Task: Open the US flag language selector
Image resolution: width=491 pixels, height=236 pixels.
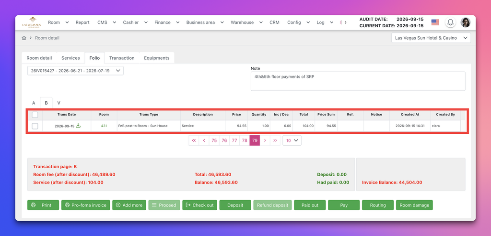Action: point(435,22)
